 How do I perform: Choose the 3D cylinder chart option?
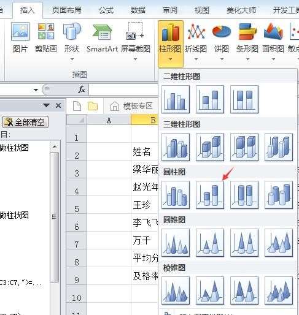point(279,195)
